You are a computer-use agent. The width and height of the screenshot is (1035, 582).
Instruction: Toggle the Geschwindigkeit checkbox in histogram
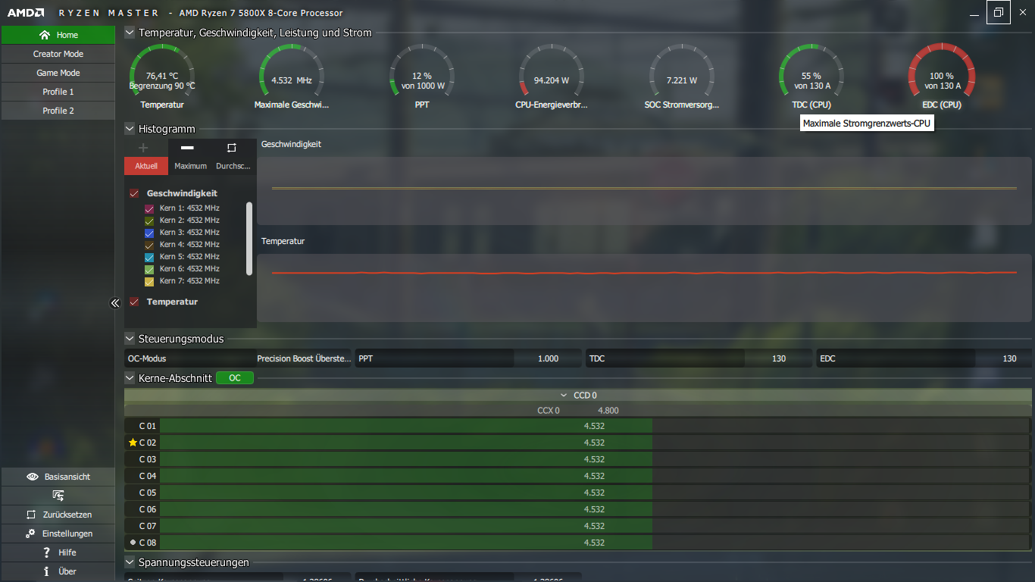coord(135,193)
